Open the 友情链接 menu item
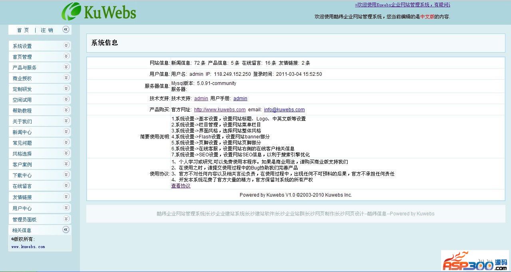The height and width of the screenshot is (272, 511). tap(22, 197)
